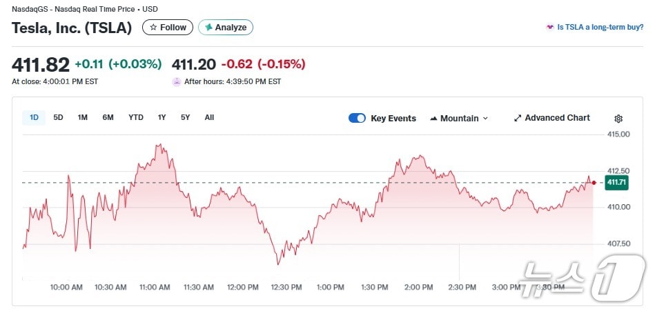Open the 'Is TSLA a long-term buy?' link

click(x=600, y=28)
